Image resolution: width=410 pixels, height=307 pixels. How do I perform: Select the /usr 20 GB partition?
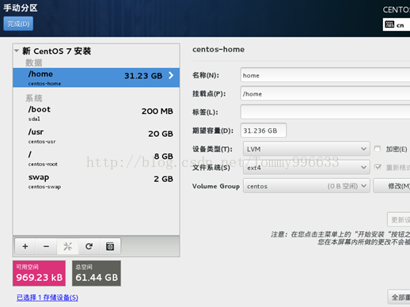coord(97,136)
